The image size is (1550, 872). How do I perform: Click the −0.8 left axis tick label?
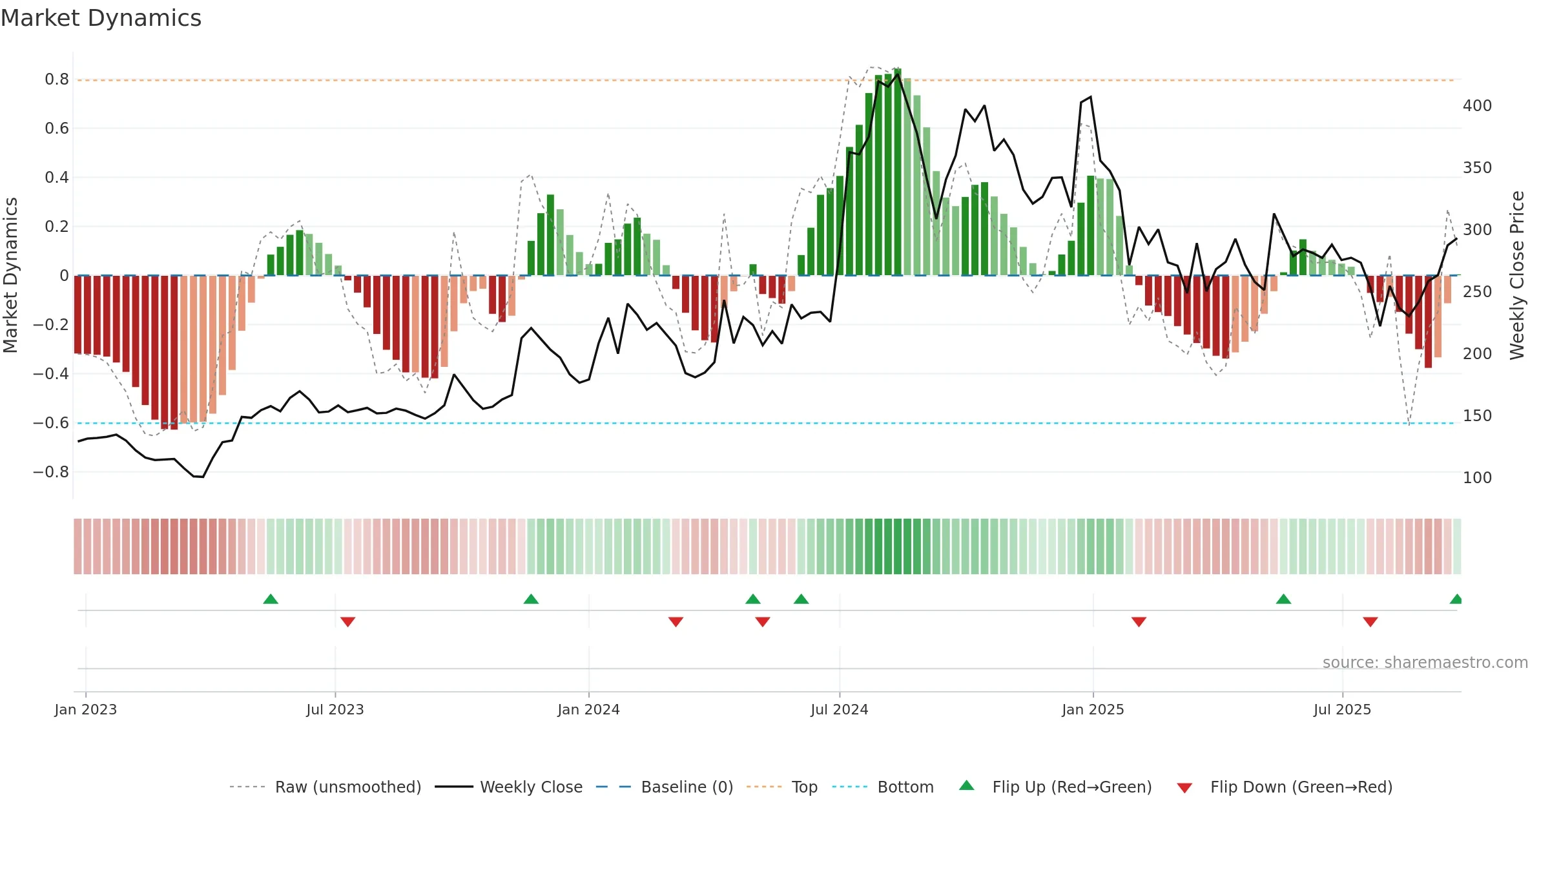51,472
